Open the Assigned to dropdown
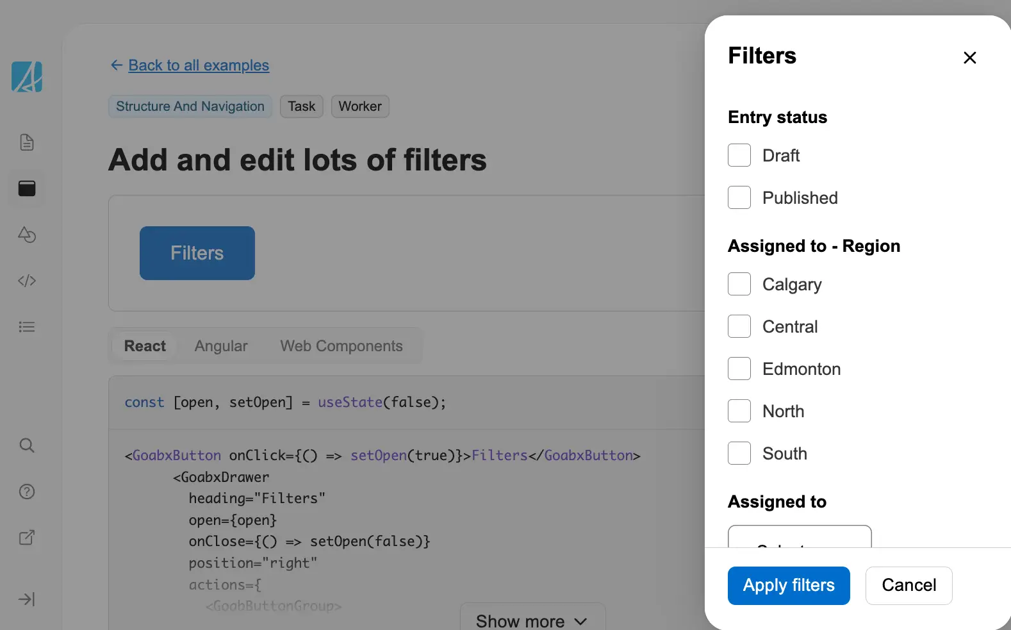This screenshot has width=1011, height=630. (x=799, y=537)
